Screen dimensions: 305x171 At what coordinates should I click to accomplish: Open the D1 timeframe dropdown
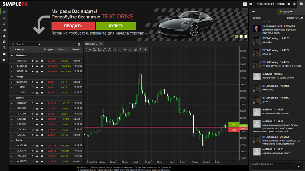(88, 50)
